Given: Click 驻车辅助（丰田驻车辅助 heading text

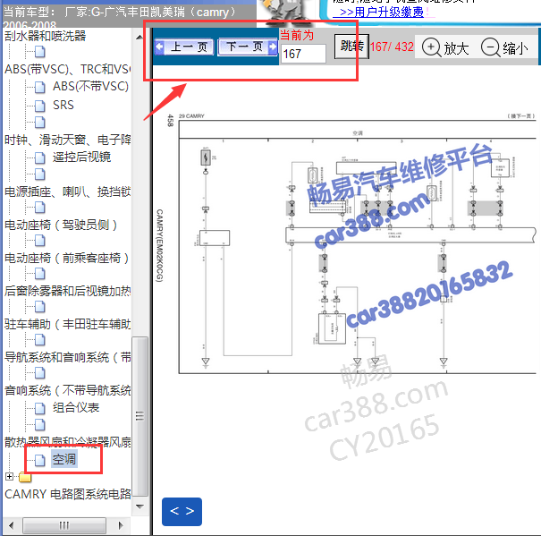Looking at the screenshot, I should tap(68, 324).
